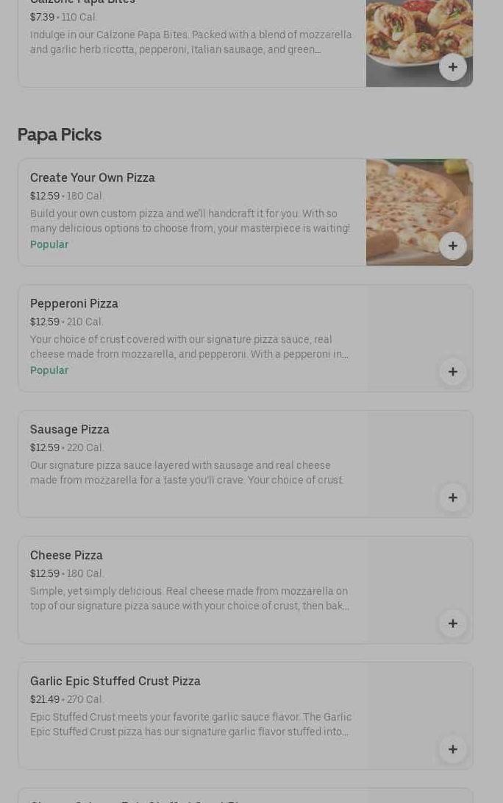Click plus icon for Pepperoni Pizza

tap(452, 372)
